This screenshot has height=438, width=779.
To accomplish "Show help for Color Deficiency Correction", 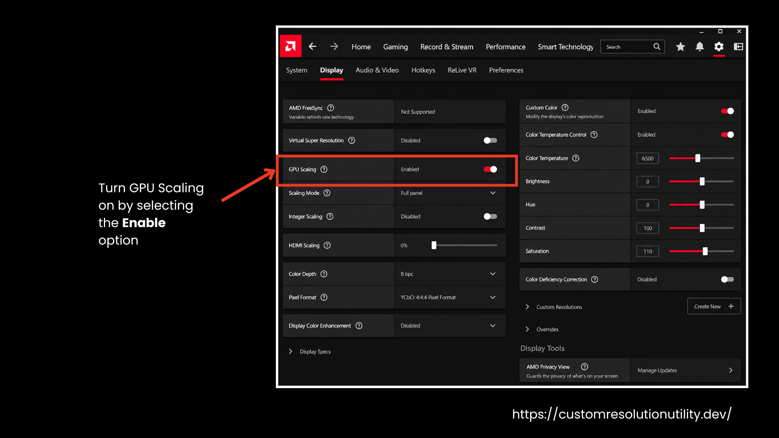I will tap(595, 279).
